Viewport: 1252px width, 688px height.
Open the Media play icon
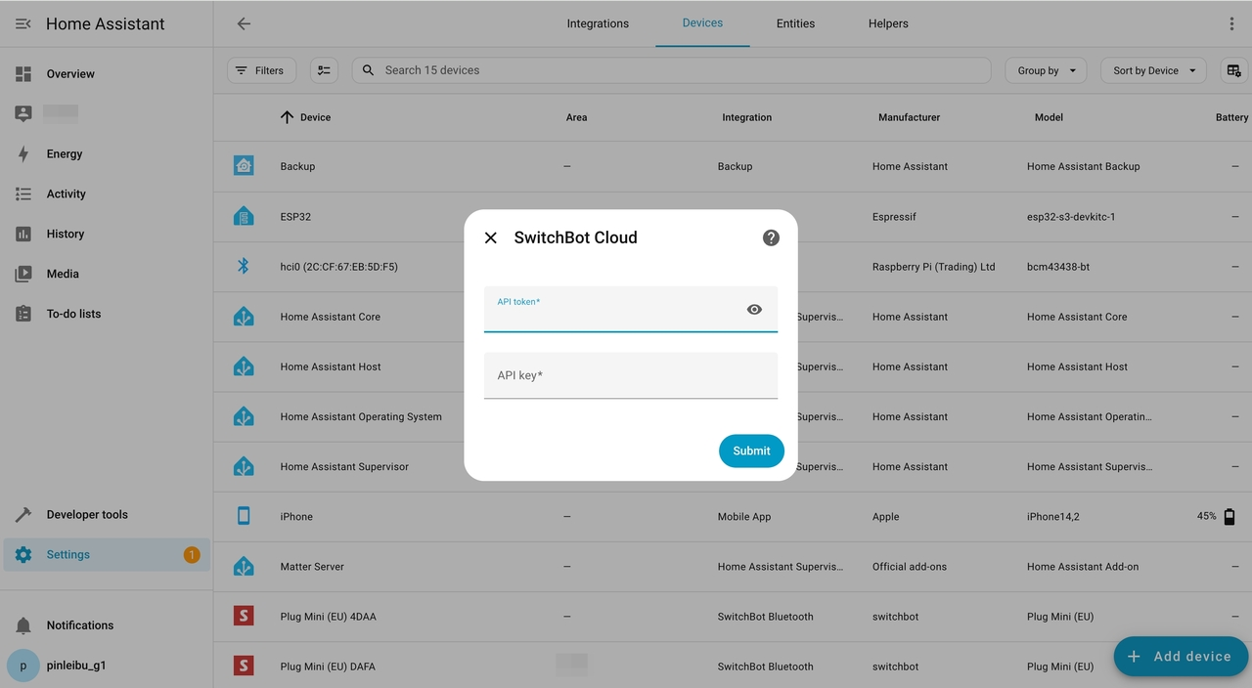tap(23, 274)
